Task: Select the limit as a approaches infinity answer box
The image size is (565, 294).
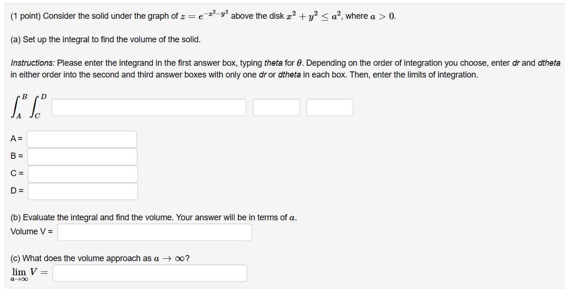Action: tap(149, 273)
